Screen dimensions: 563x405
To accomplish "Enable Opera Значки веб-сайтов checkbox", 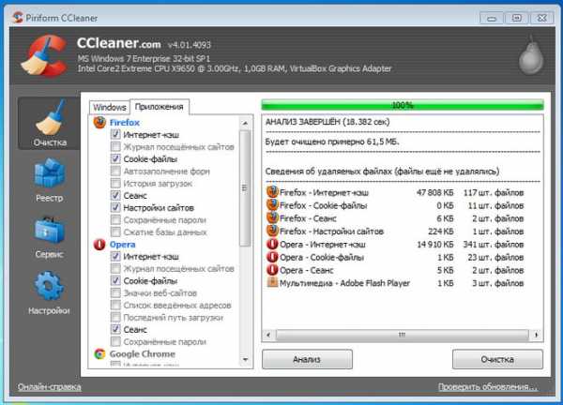I will coord(115,293).
